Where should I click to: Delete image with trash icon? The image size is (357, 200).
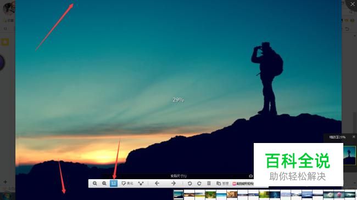[209, 183]
